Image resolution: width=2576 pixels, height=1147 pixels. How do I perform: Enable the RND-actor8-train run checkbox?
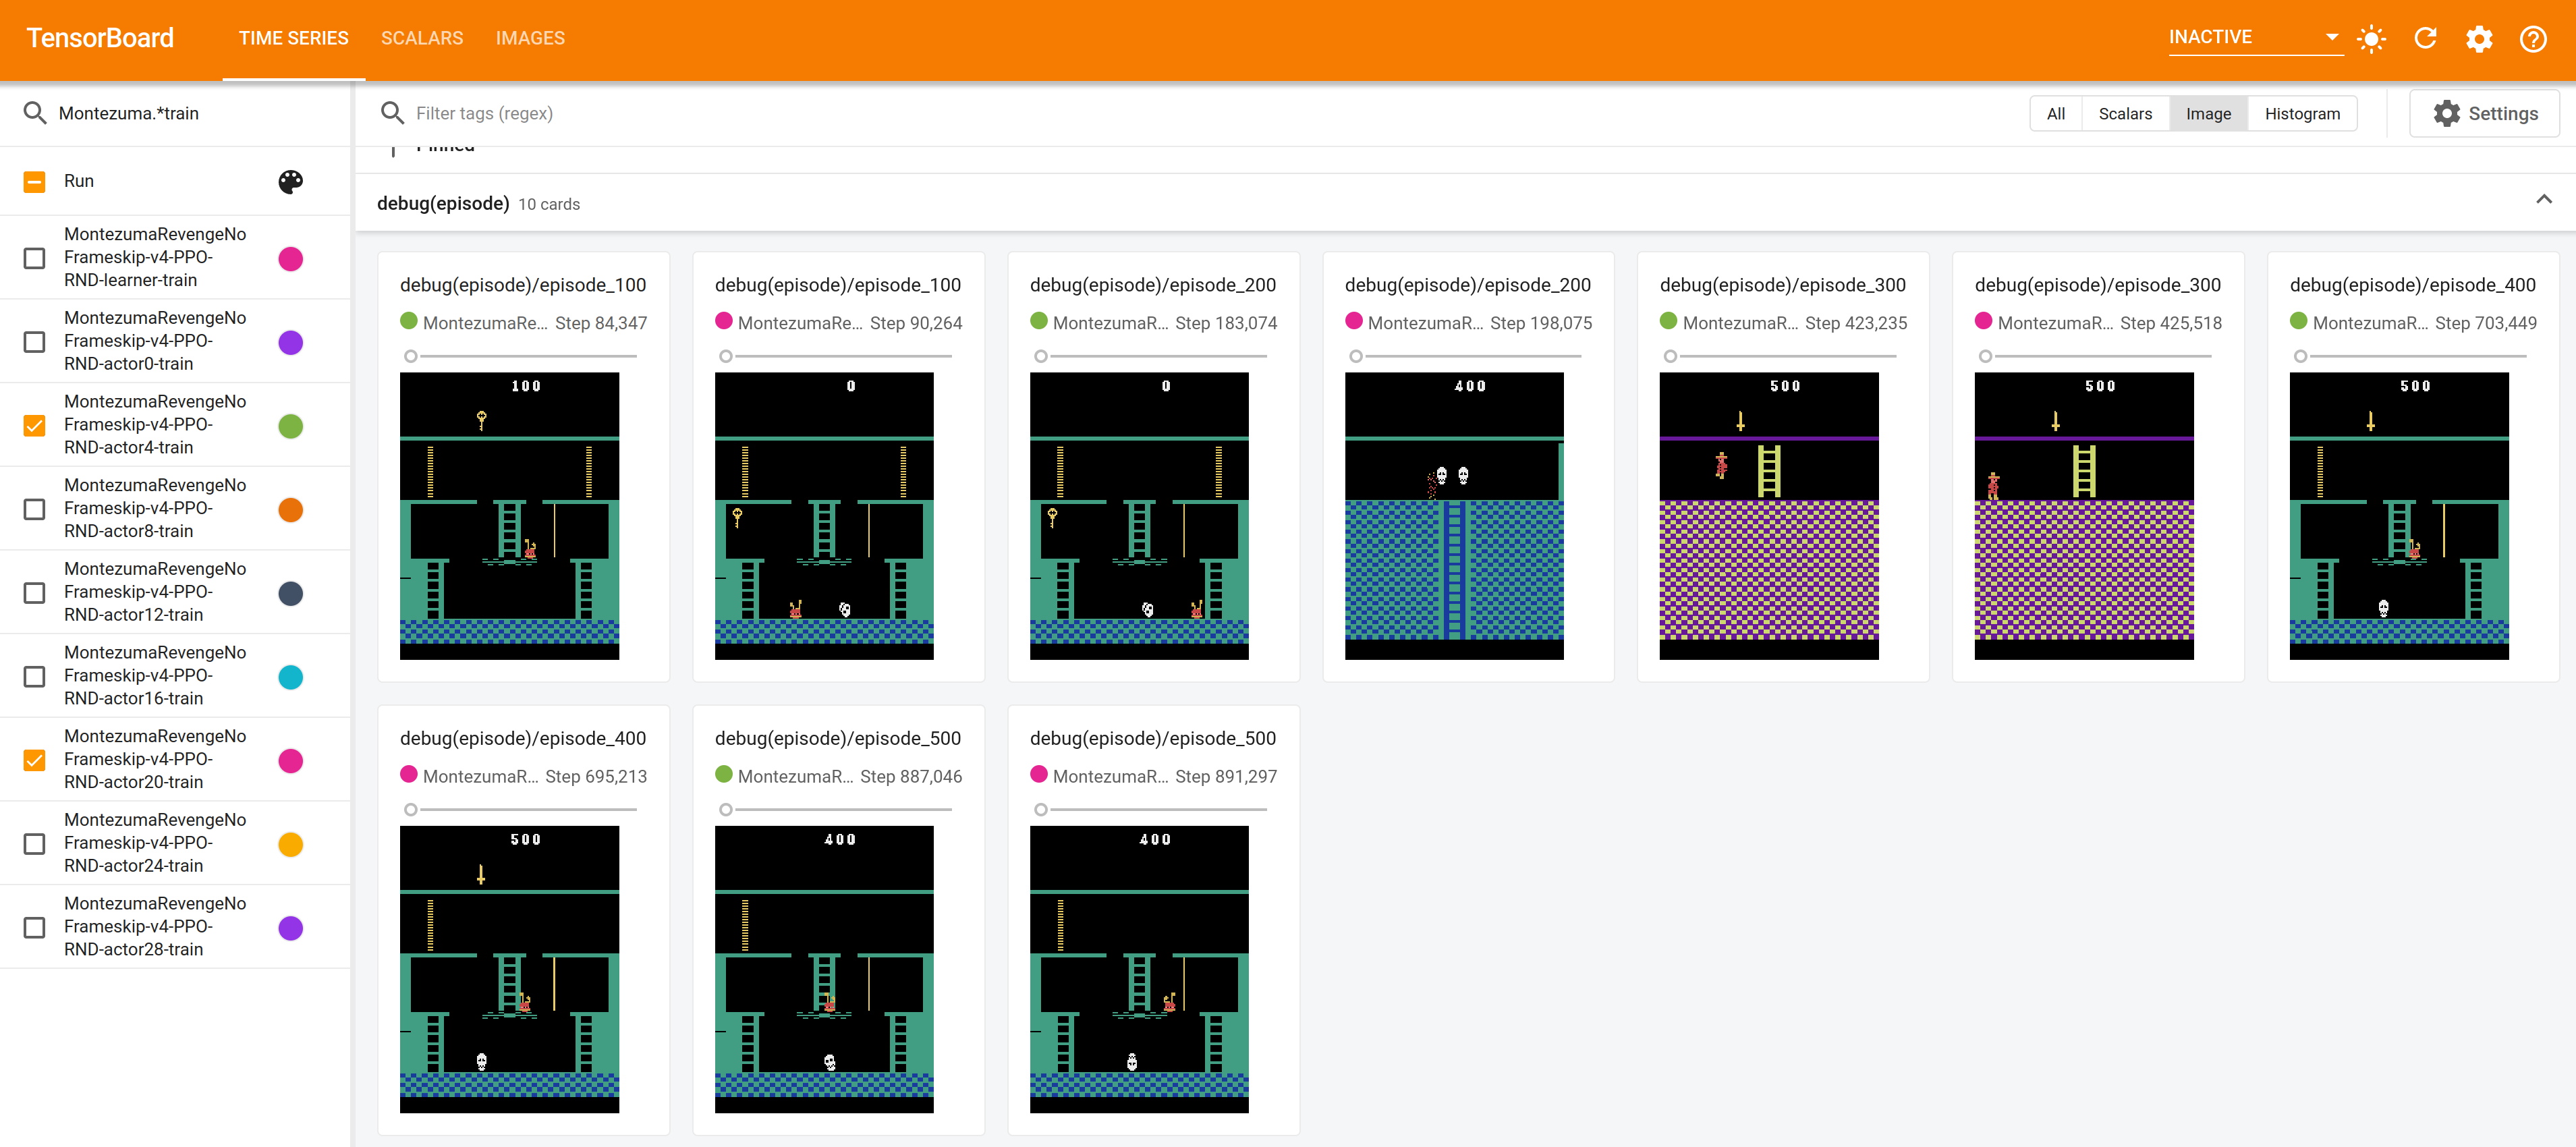tap(34, 509)
